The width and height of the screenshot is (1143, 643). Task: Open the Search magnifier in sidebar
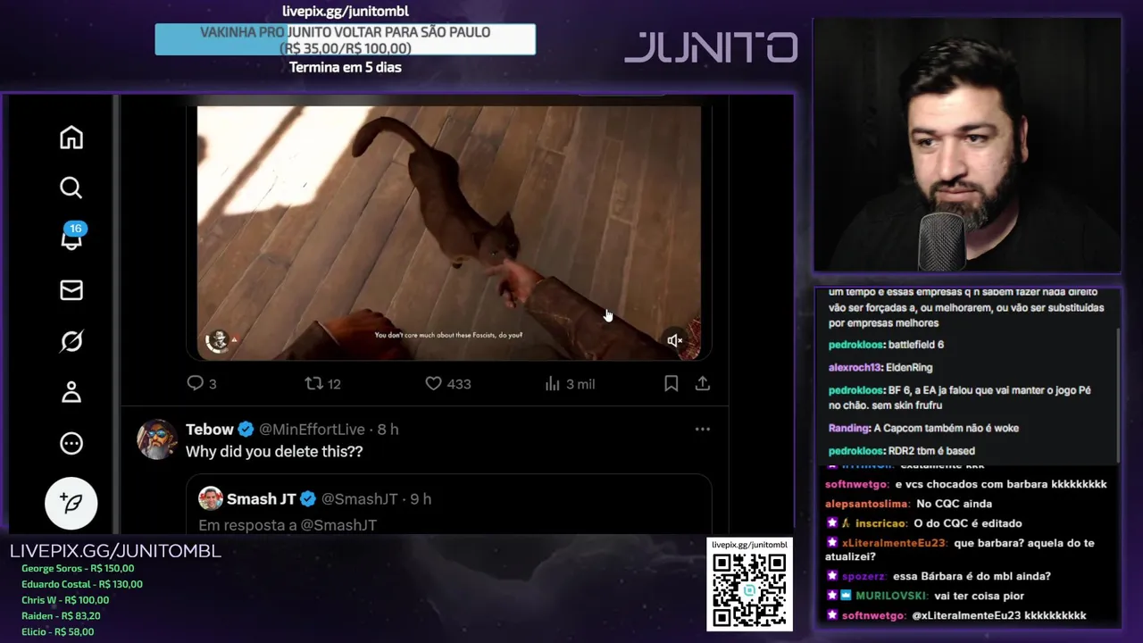[x=71, y=188]
